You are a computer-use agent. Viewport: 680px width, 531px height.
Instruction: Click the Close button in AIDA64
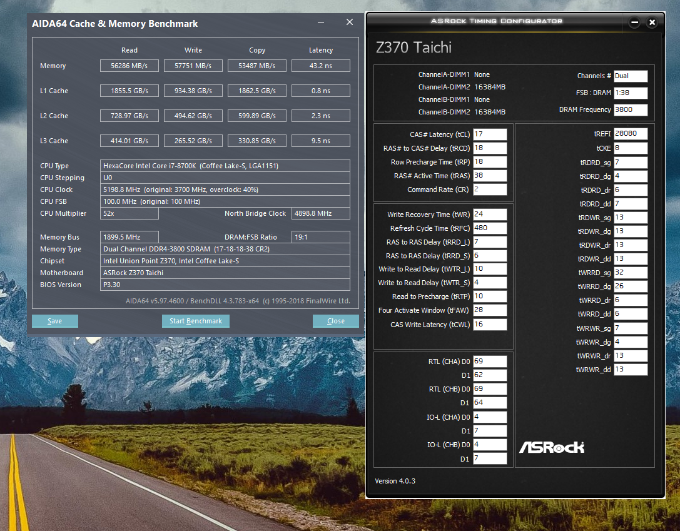pos(336,321)
